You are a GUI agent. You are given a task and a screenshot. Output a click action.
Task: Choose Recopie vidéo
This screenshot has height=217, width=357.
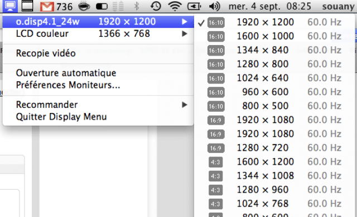click(x=98, y=53)
